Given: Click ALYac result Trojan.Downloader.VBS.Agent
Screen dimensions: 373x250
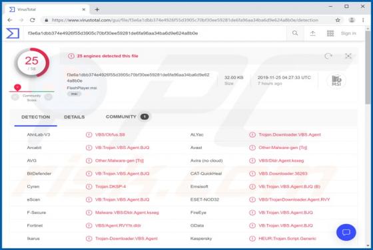Looking at the screenshot, I should point(290,134).
